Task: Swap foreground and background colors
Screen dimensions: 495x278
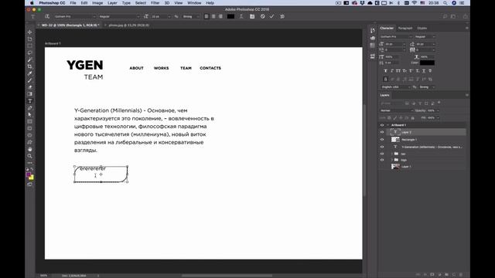Action: point(32,169)
